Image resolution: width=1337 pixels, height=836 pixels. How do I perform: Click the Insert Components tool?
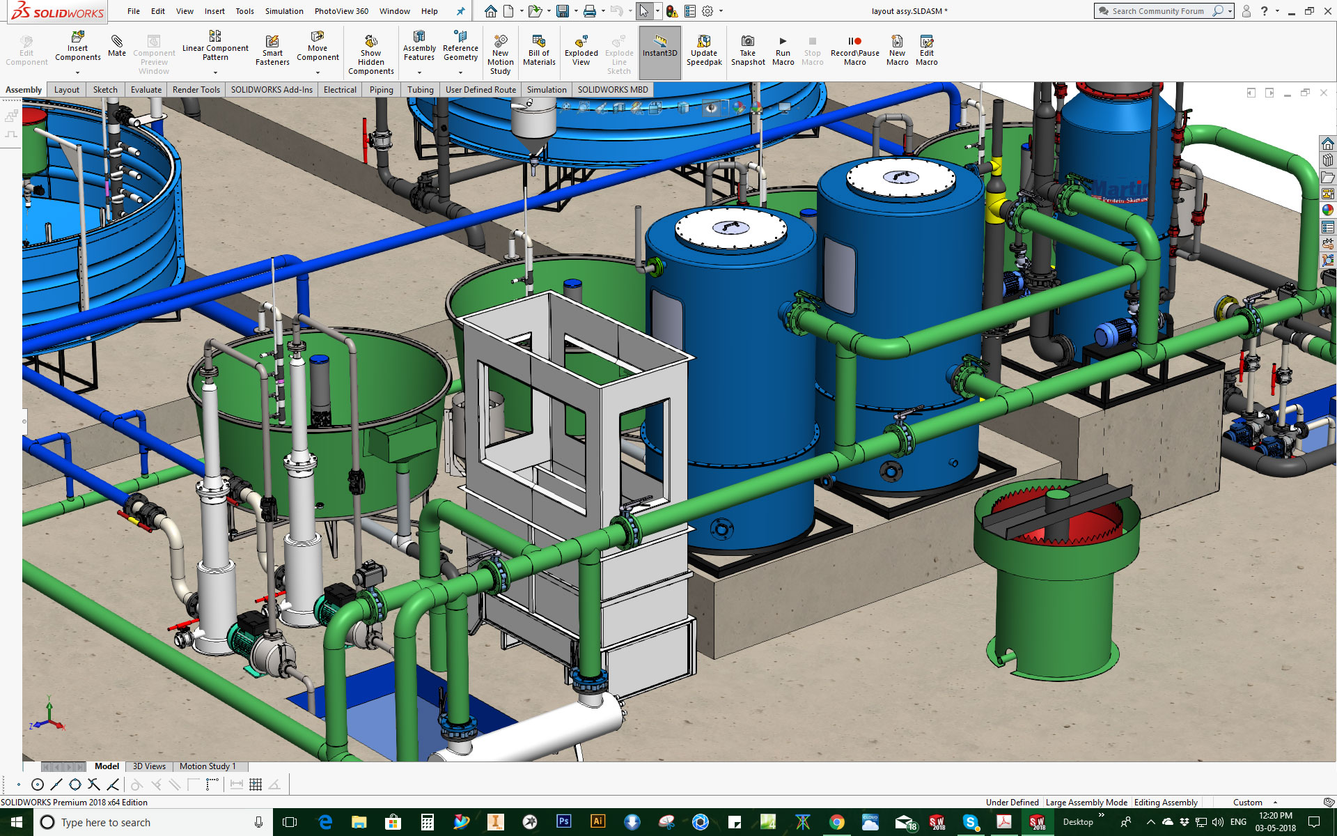tap(77, 46)
